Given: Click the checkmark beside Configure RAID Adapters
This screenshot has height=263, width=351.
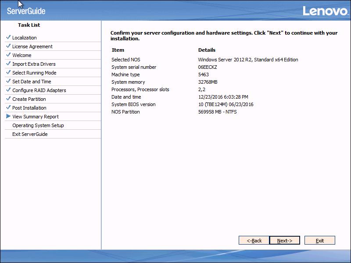Looking at the screenshot, I should [x=9, y=90].
